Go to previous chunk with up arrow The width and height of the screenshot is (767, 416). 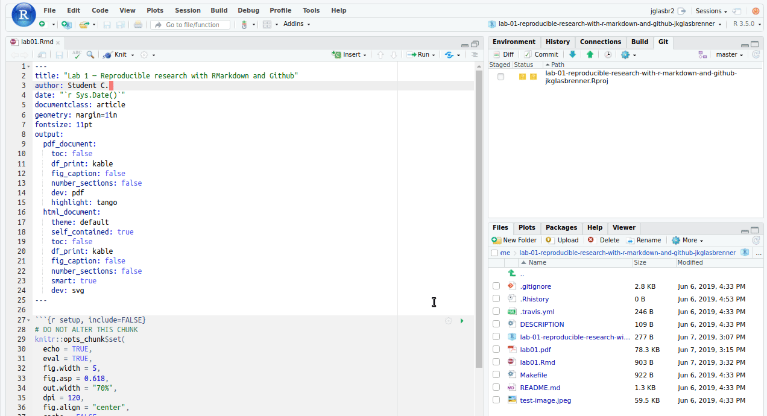click(x=380, y=54)
